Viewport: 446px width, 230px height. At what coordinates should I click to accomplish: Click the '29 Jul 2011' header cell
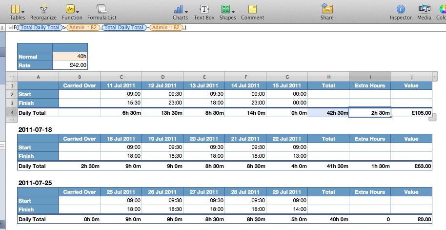[287, 192]
